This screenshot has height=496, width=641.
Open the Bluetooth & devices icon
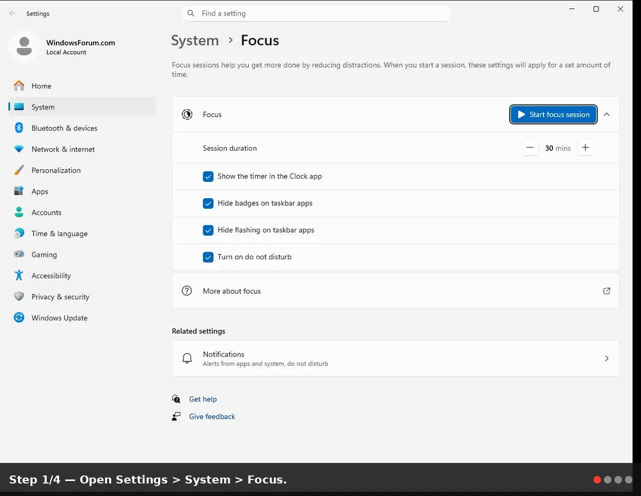click(x=19, y=128)
